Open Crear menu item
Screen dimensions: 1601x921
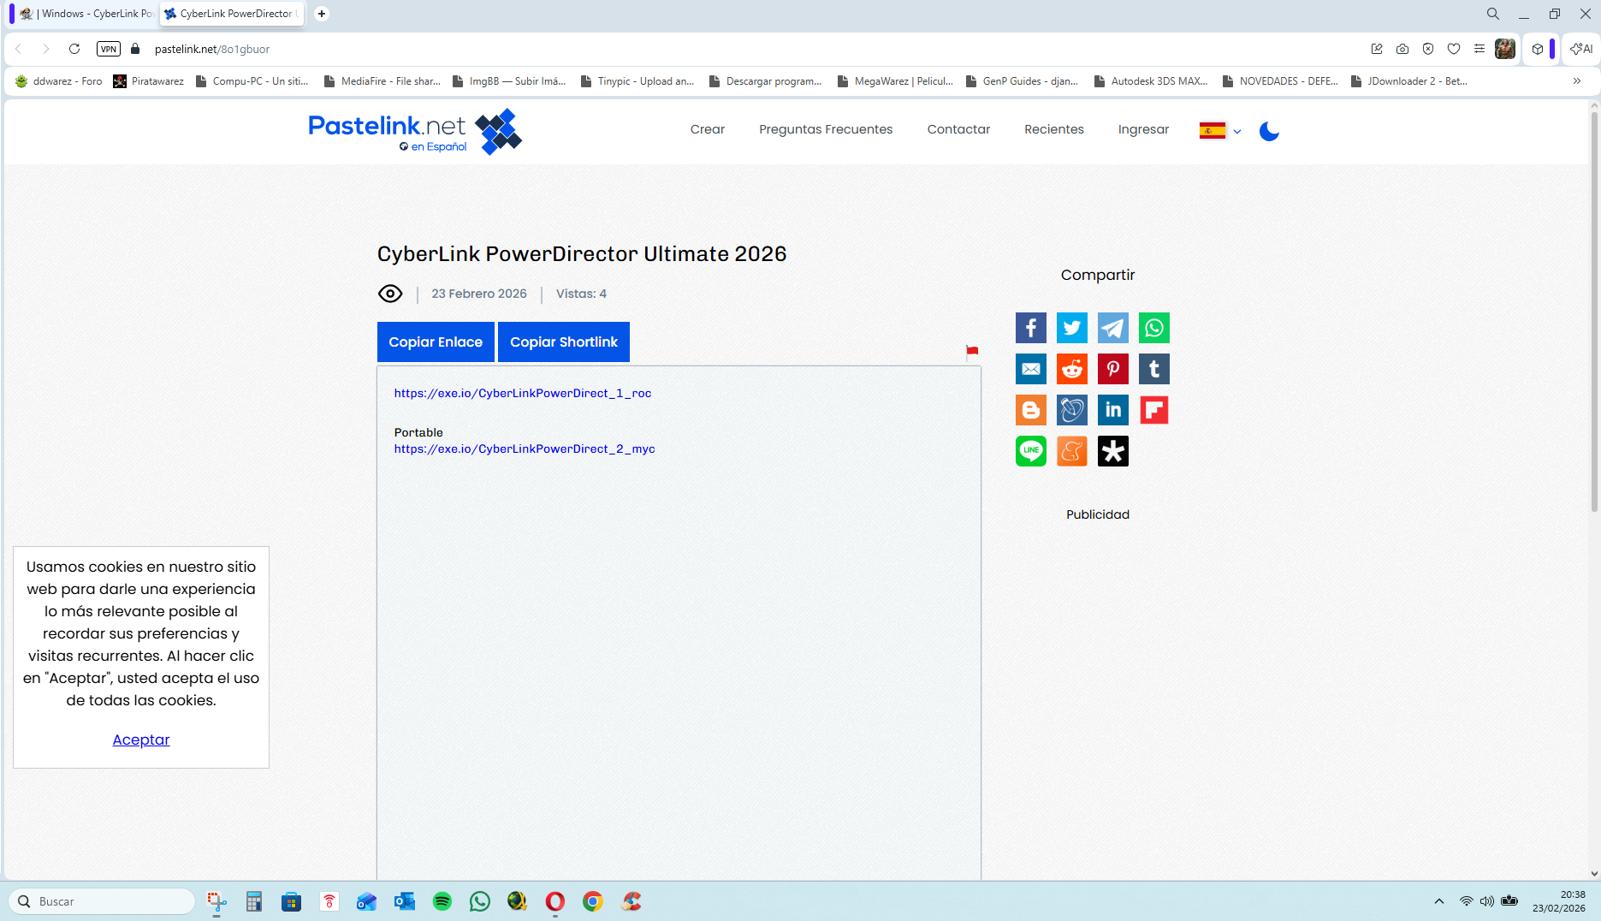click(708, 129)
